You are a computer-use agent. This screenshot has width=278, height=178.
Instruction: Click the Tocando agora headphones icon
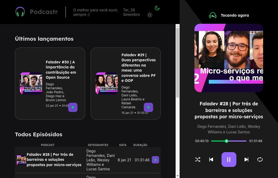click(212, 15)
